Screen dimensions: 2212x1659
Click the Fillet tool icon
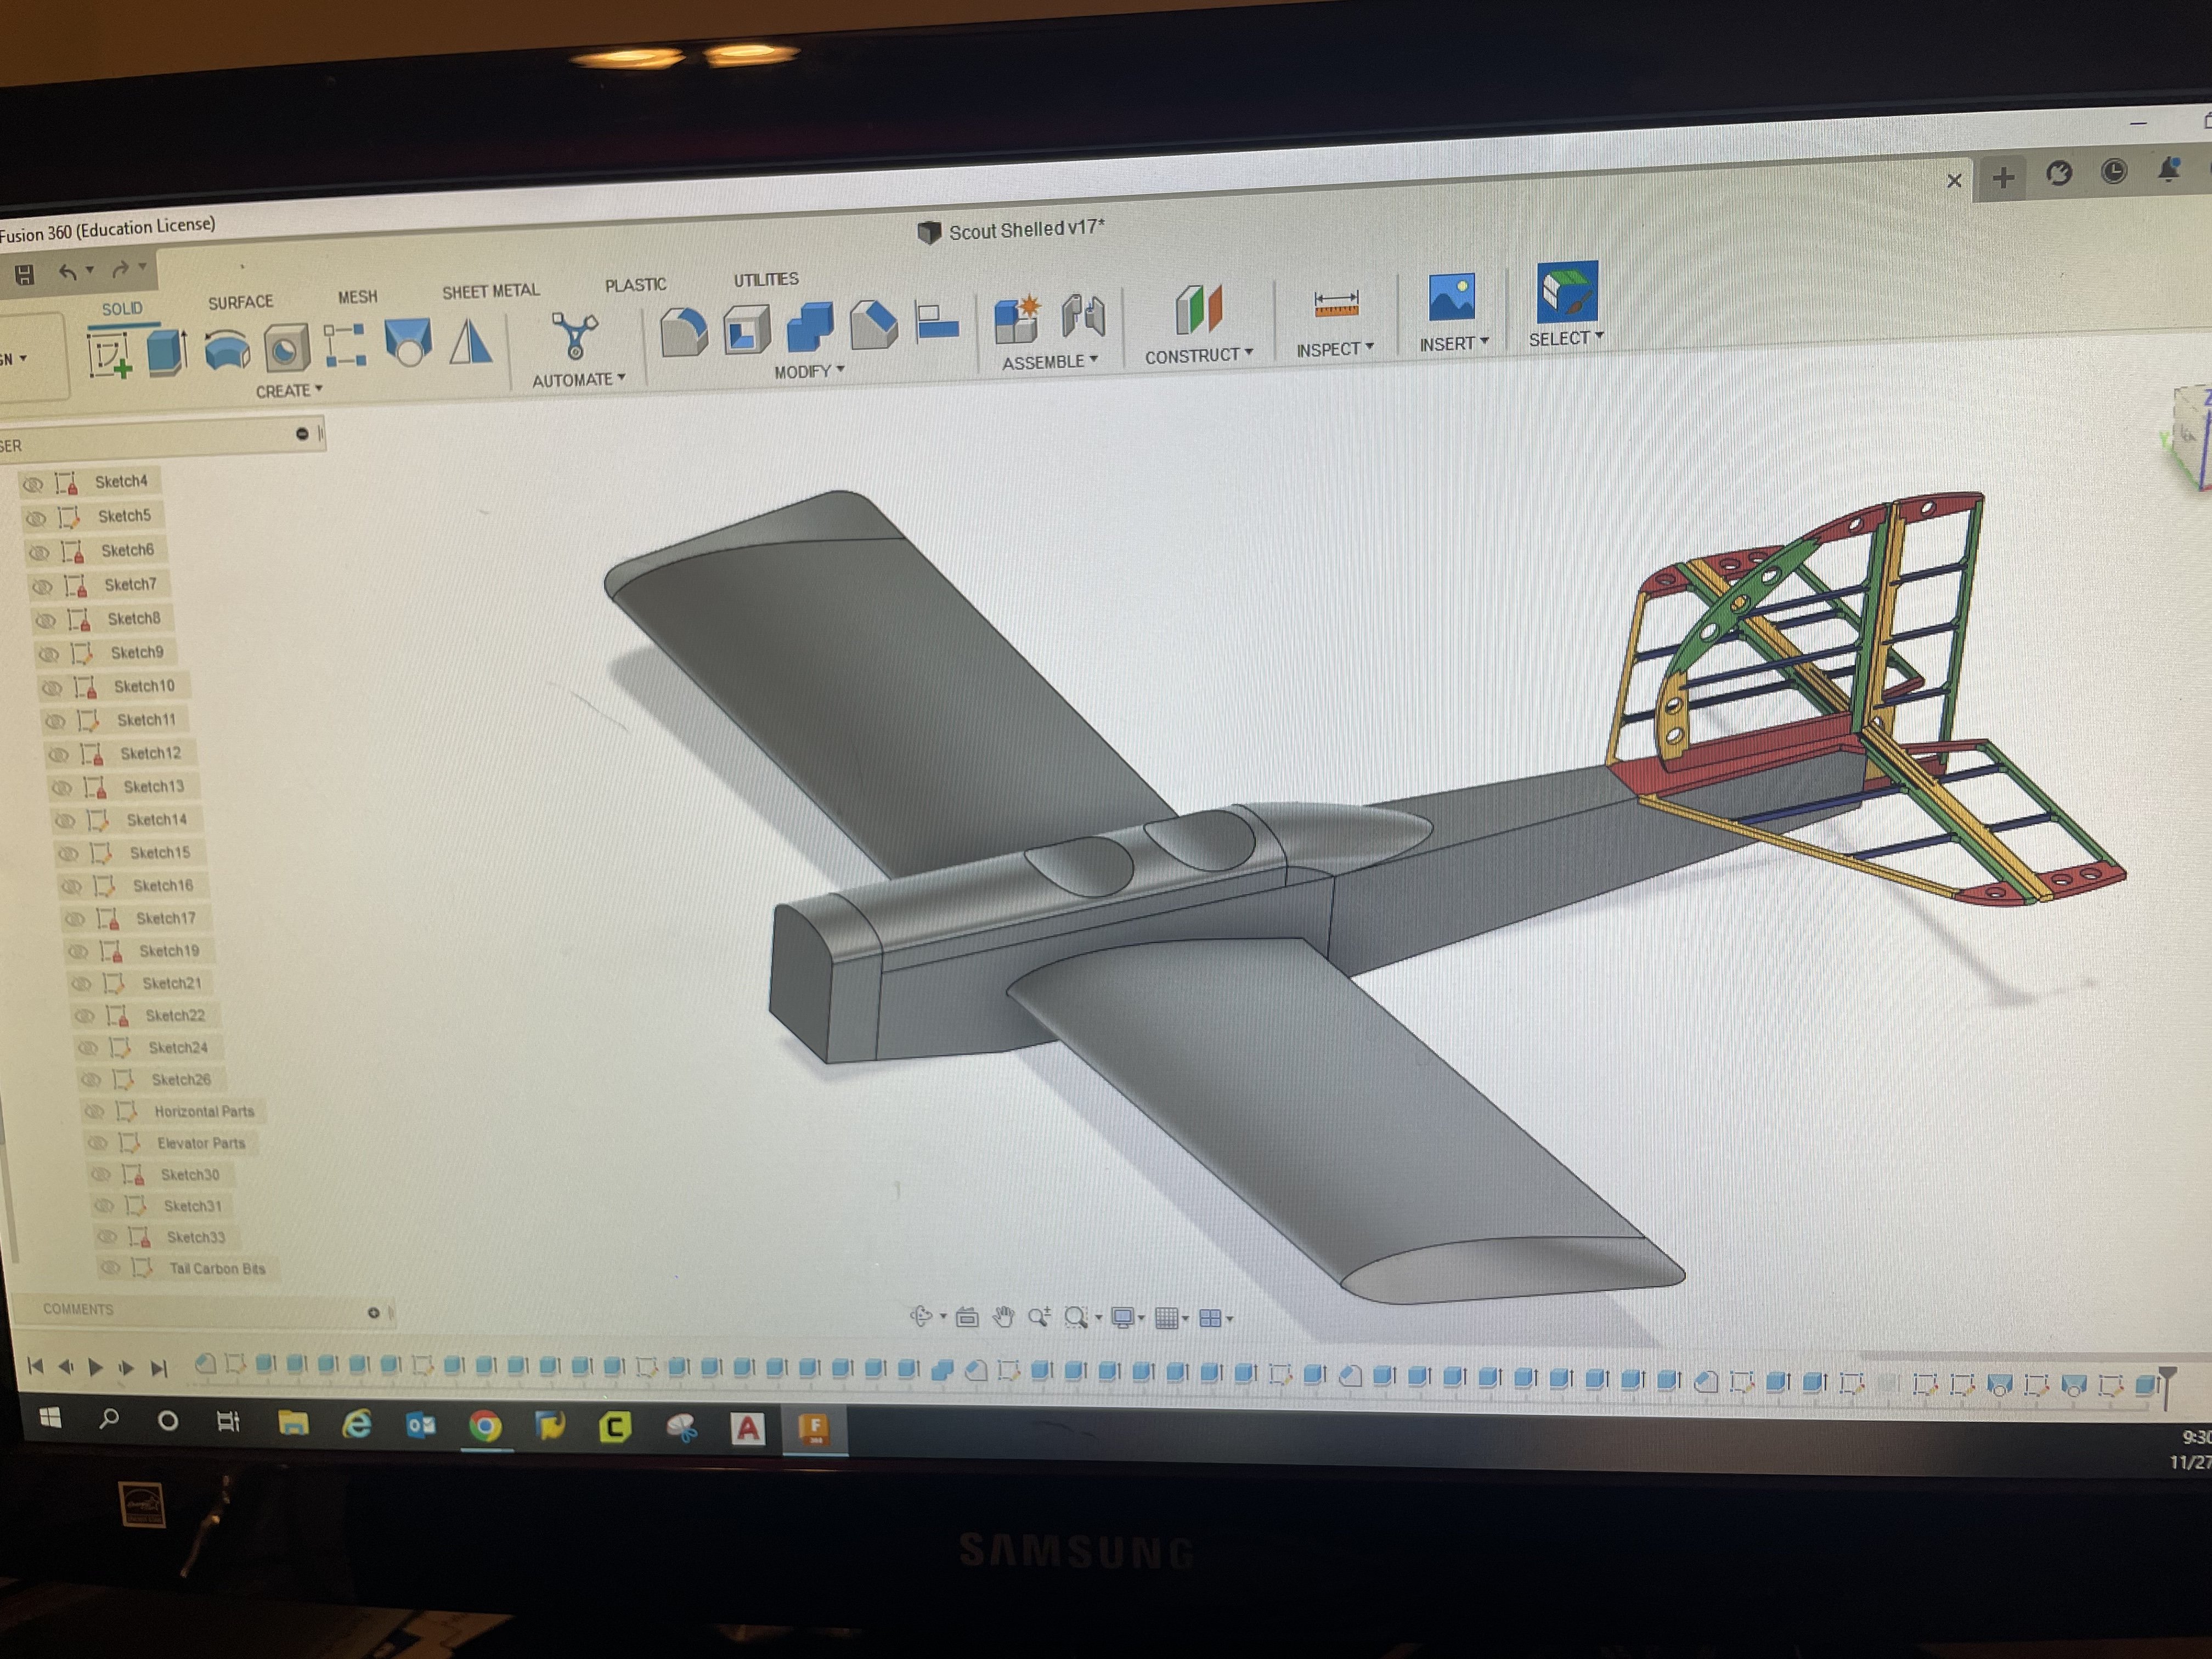pyautogui.click(x=684, y=331)
